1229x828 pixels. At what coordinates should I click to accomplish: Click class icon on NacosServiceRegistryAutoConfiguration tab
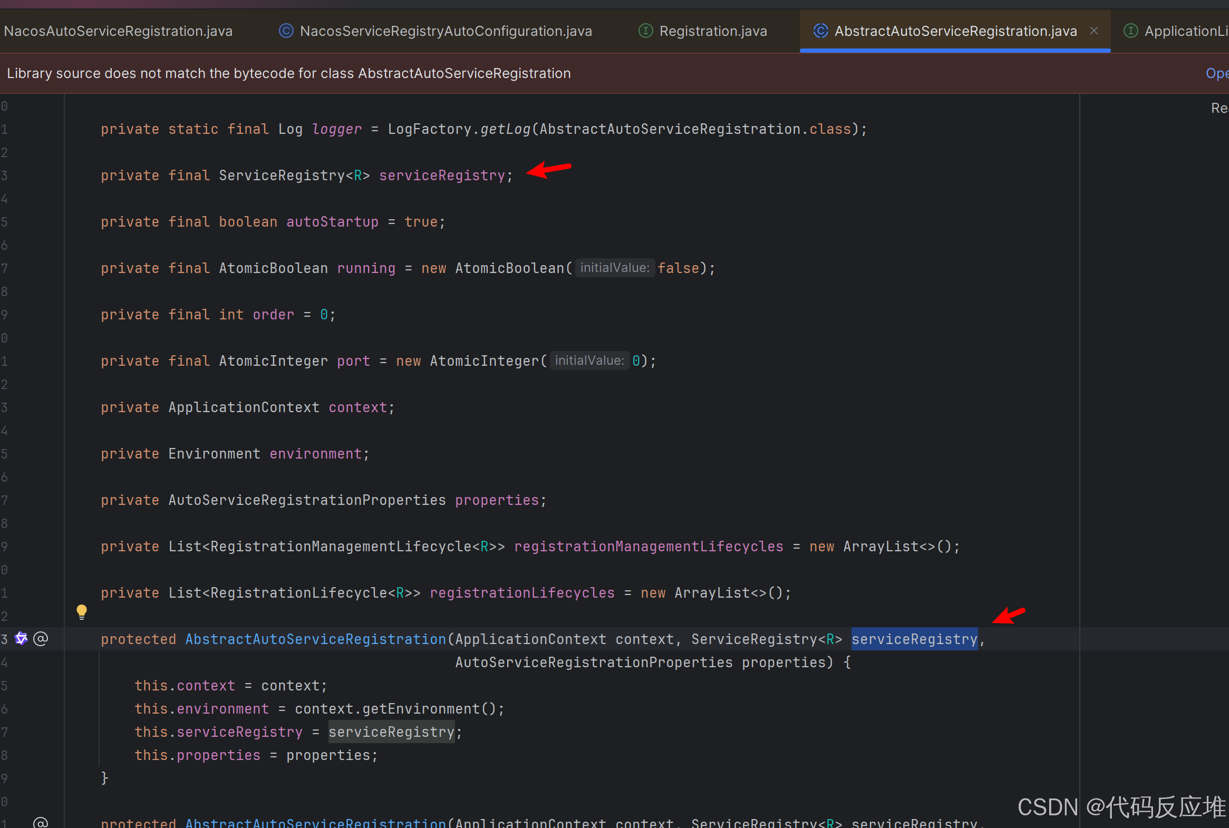tap(286, 31)
